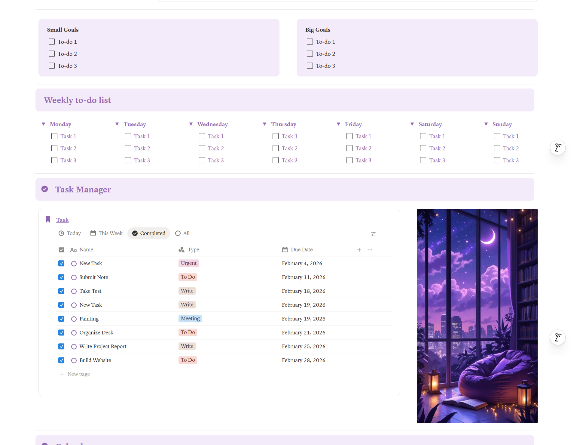This screenshot has height=445, width=577.
Task: Switch to the All view tab
Action: [182, 233]
